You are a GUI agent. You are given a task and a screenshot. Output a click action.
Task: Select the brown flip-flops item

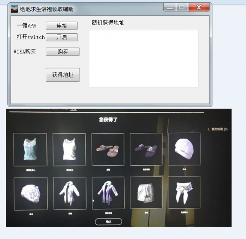(108, 149)
